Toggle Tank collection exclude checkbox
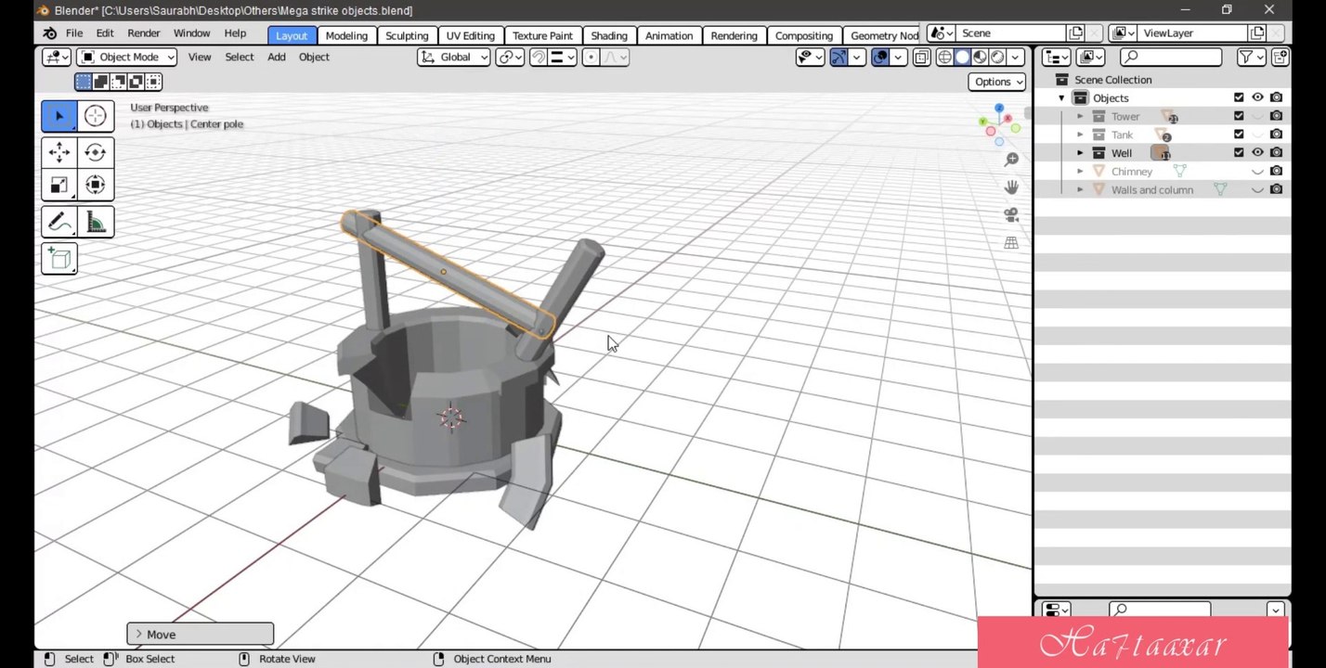Screen dimensions: 1326x668 coord(1239,135)
